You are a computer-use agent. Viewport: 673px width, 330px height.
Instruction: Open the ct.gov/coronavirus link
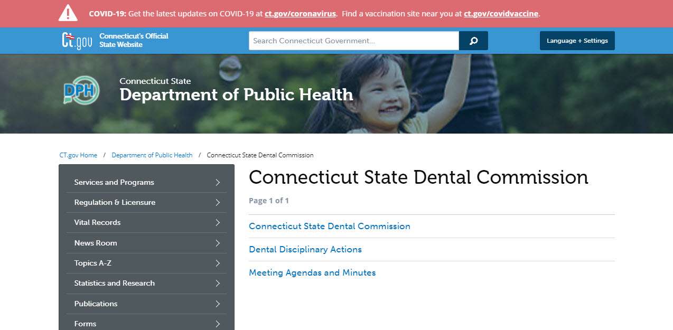300,14
